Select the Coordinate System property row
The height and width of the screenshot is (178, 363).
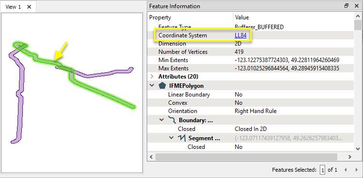coord(250,35)
